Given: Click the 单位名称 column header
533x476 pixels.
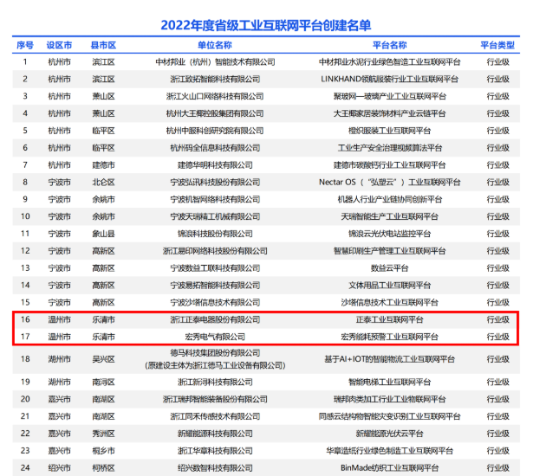Looking at the screenshot, I should [x=215, y=45].
